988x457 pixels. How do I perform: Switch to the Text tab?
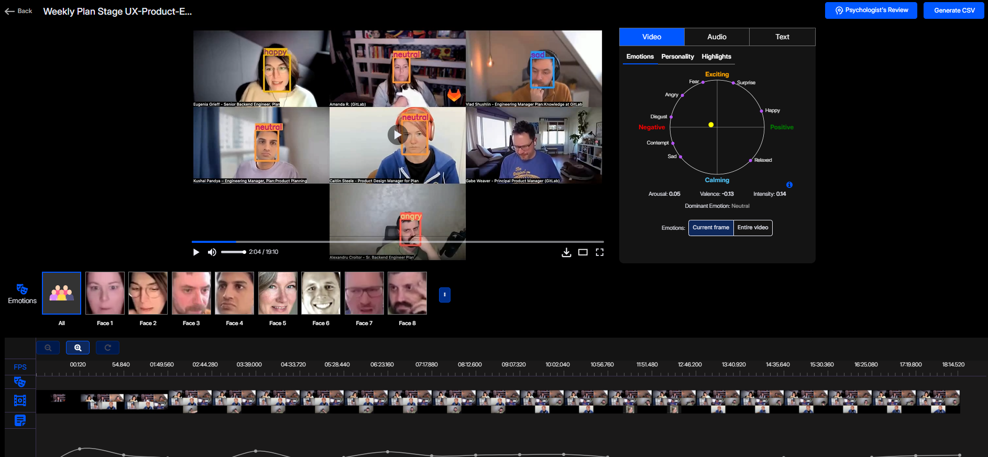pyautogui.click(x=782, y=37)
